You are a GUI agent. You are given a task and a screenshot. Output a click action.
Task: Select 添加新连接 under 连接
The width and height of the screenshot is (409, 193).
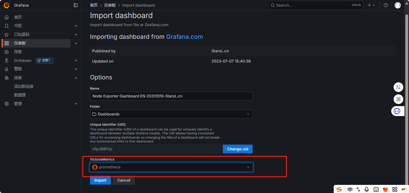coord(23,86)
